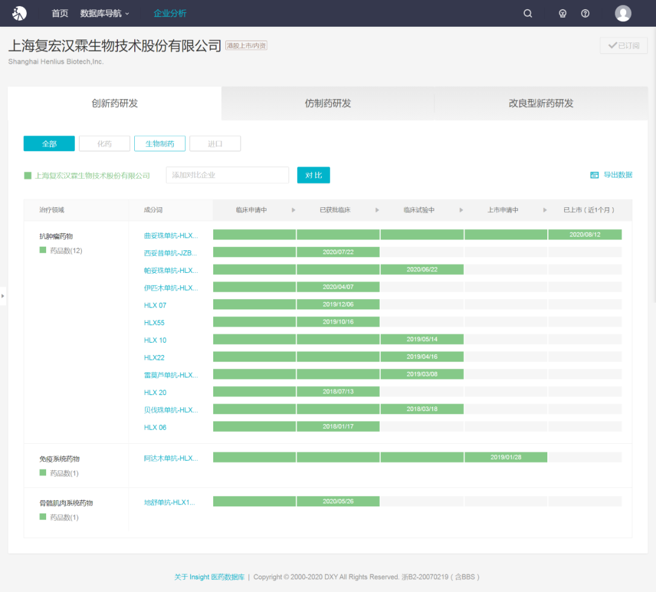Screen dimensions: 656x592
Task: Select the 生物制药 filter
Action: pos(159,143)
